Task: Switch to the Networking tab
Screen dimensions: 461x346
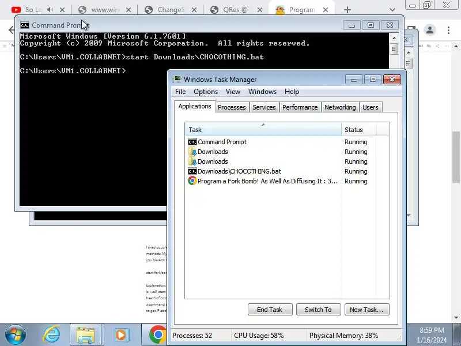Action: point(340,107)
